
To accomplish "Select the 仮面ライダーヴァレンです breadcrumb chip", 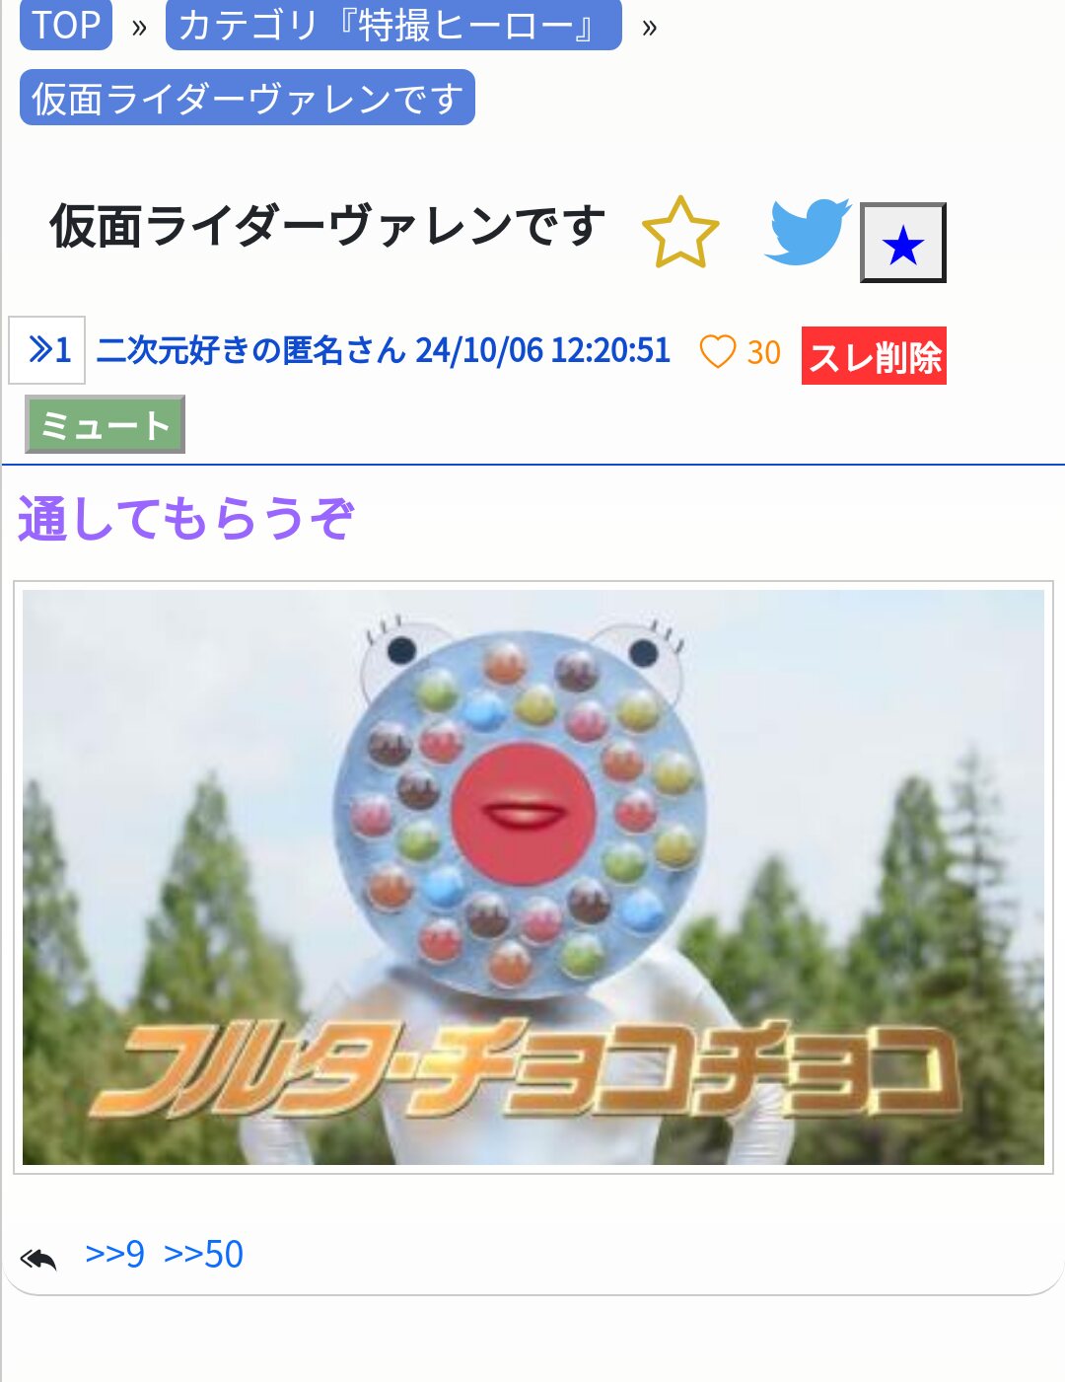I will click(x=248, y=98).
